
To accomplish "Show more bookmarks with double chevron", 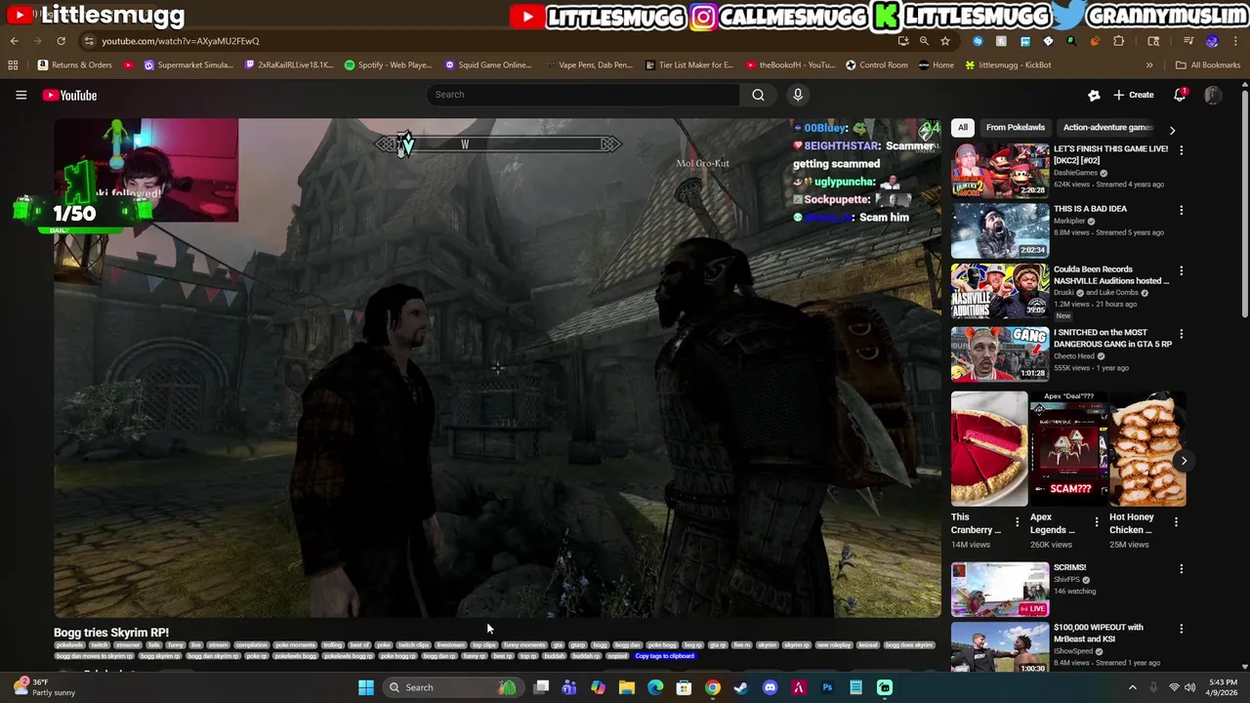I will (x=1149, y=65).
